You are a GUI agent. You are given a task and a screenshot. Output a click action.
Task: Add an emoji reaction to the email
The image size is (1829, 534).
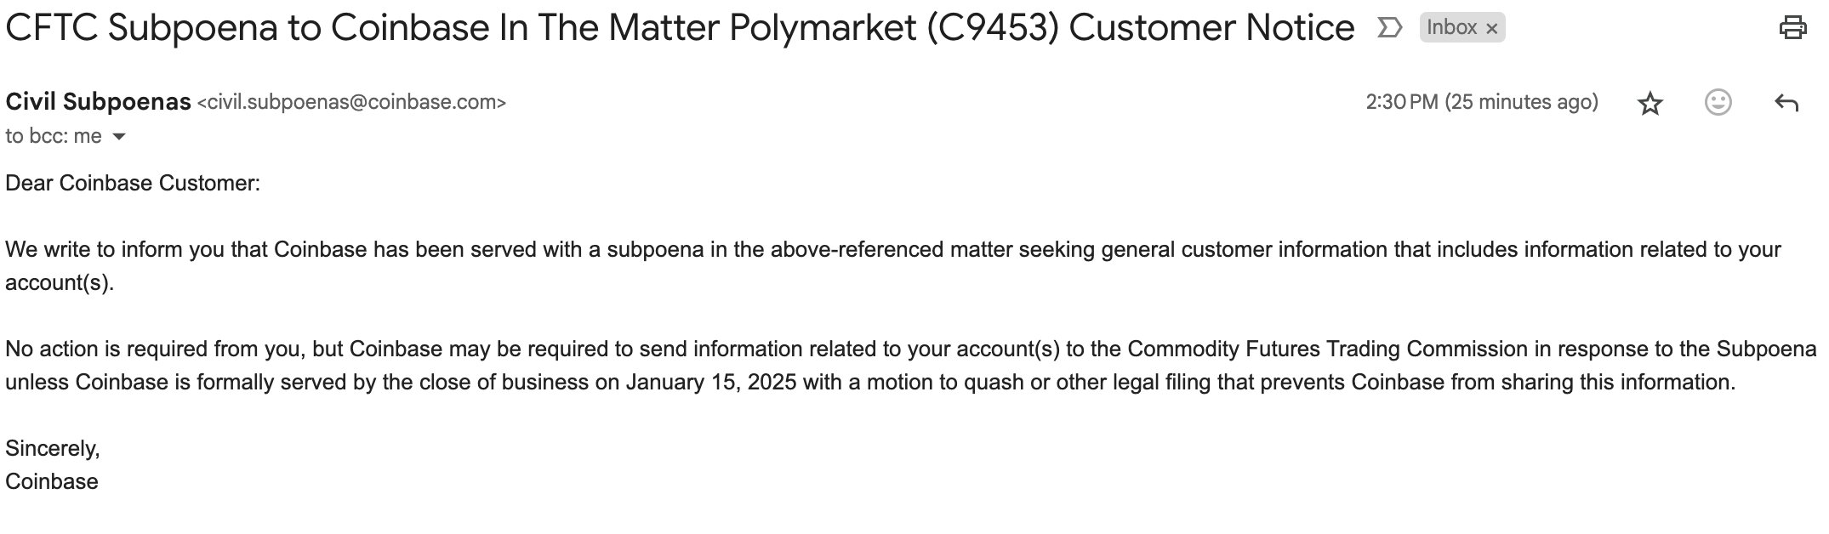1718,103
